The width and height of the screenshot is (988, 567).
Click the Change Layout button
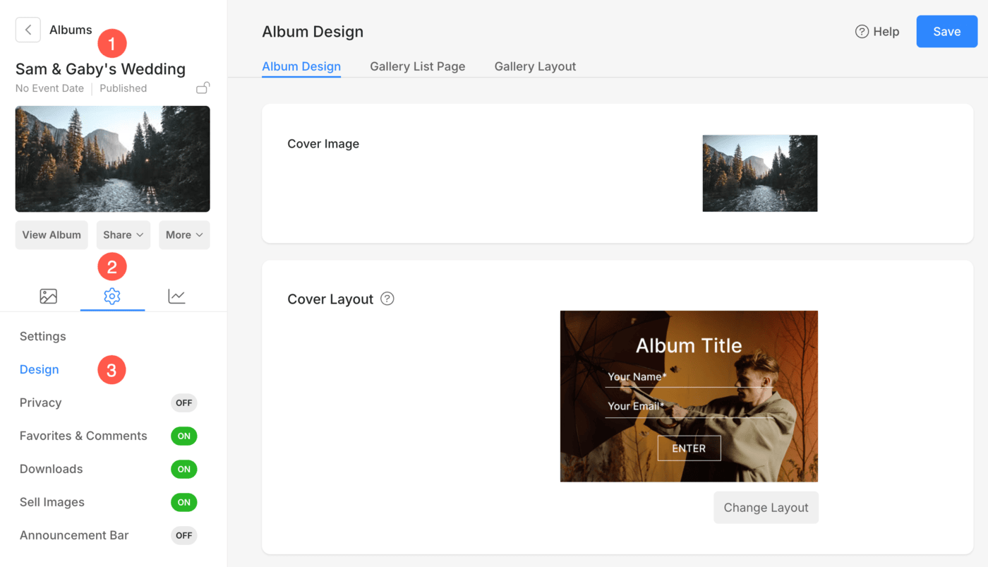tap(766, 508)
